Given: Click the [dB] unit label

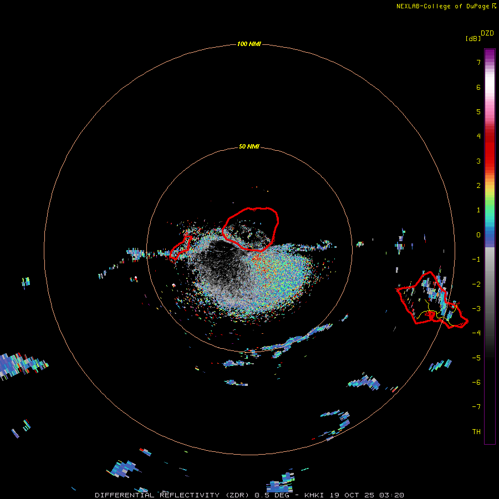Looking at the screenshot, I should click(473, 38).
